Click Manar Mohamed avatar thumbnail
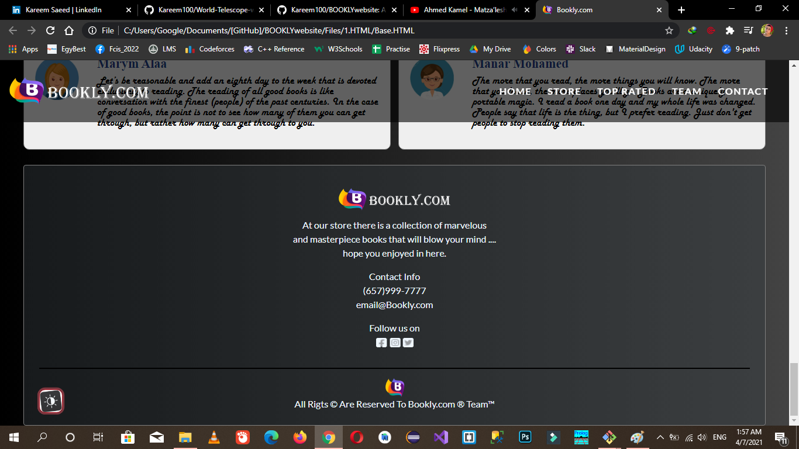This screenshot has width=799, height=449. (x=432, y=77)
